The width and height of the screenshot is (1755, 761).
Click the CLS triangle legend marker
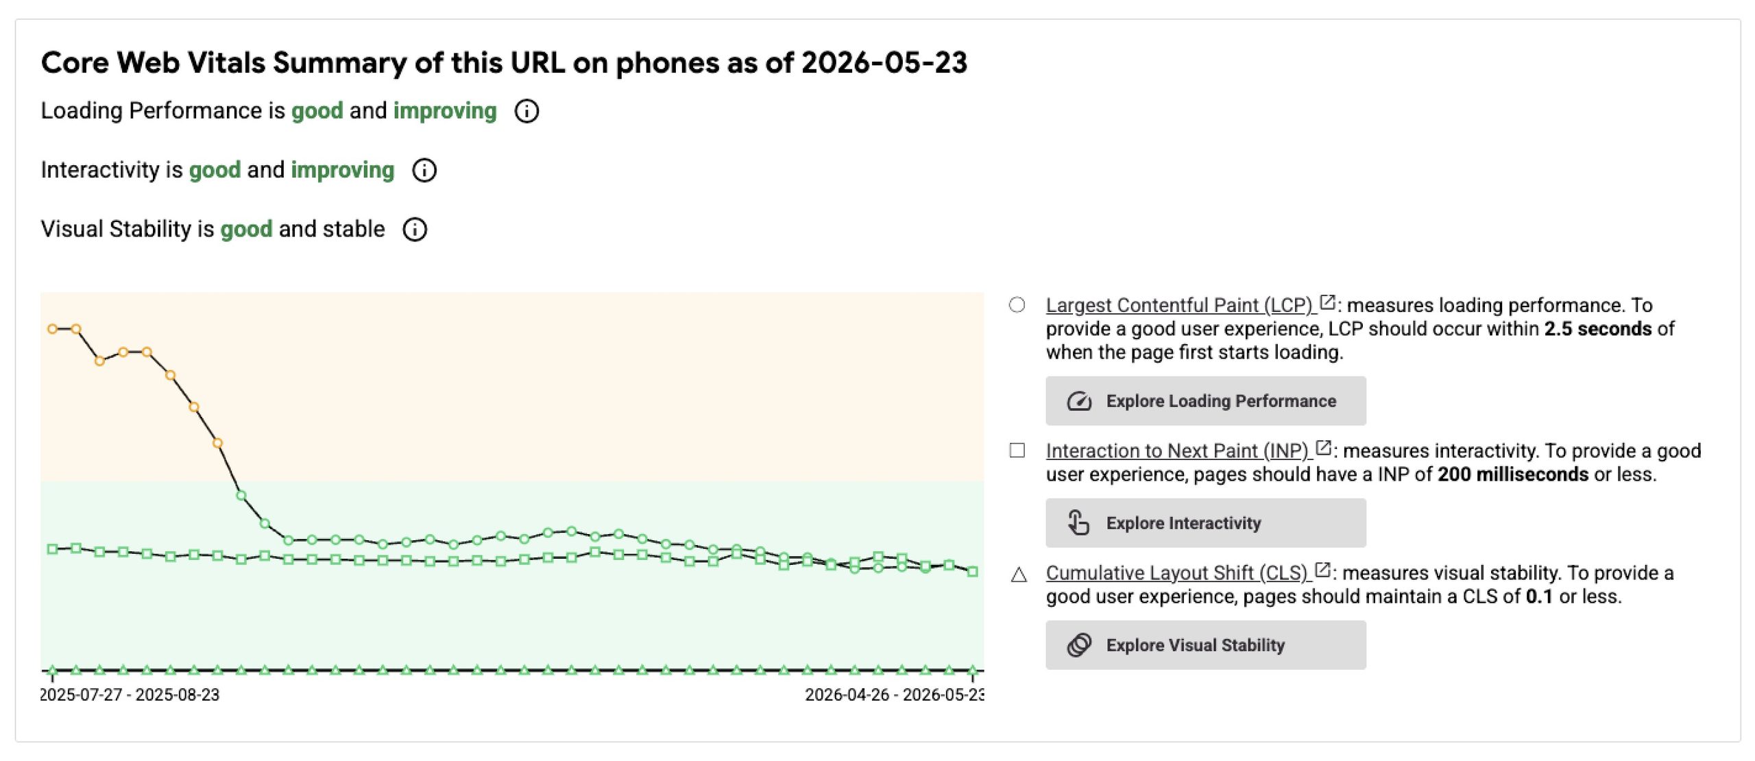point(1019,575)
